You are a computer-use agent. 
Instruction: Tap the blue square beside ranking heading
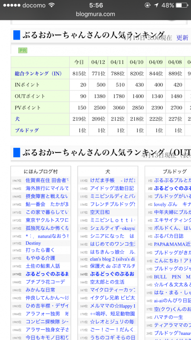[17, 35]
